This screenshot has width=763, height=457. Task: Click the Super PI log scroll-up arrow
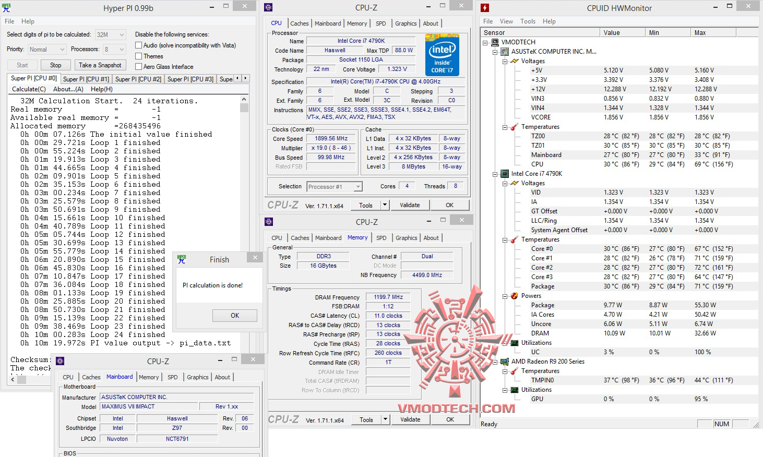tap(244, 99)
